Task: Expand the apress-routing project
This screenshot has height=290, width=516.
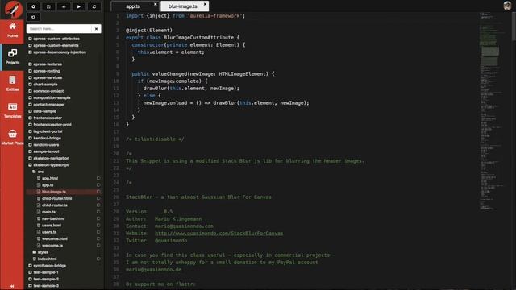Action: coord(30,71)
